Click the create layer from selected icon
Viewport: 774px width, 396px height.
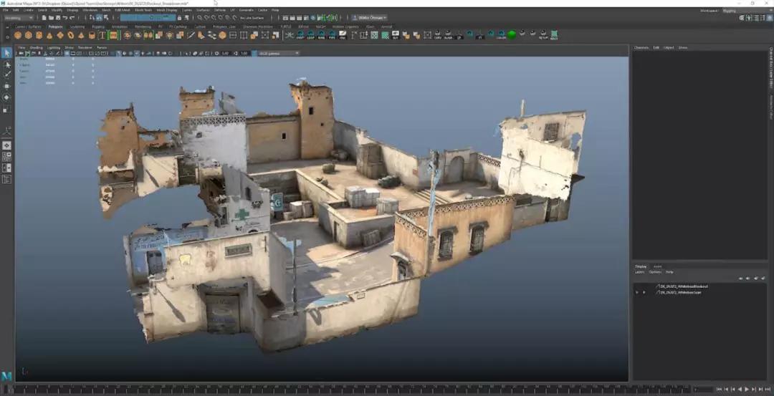coord(763,278)
